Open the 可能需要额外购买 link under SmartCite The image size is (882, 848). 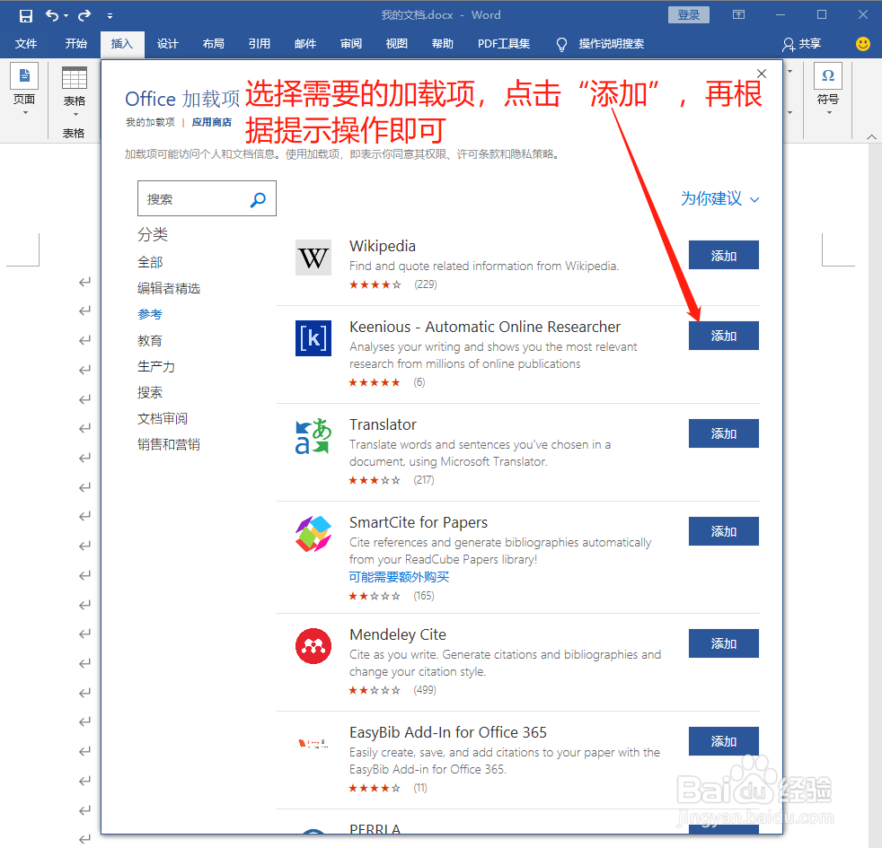(399, 576)
